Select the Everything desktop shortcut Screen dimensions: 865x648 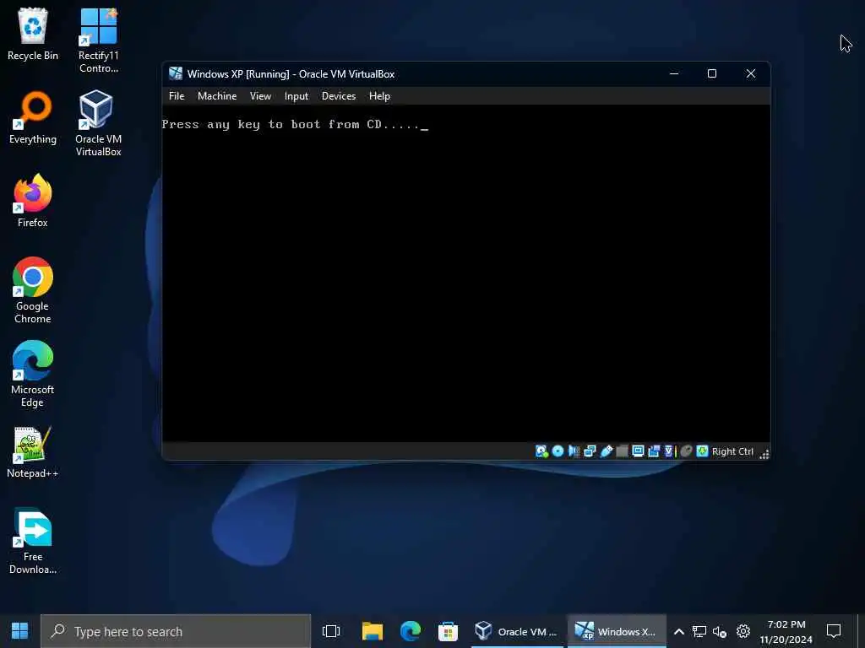point(33,117)
